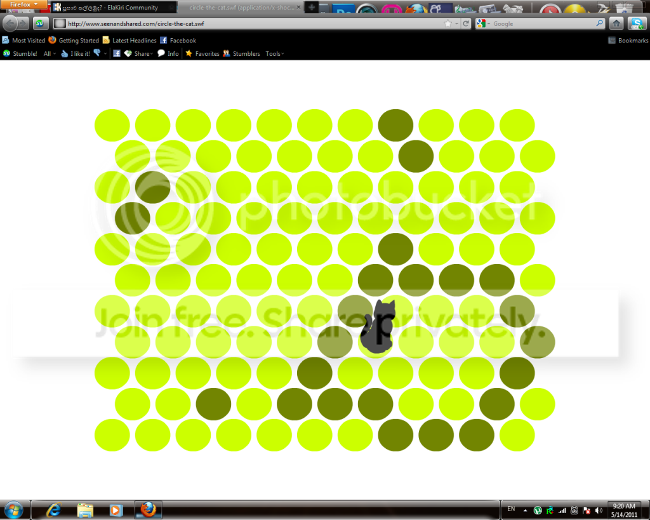
Task: Open Windows Explorer folder from the taskbar
Action: click(85, 510)
